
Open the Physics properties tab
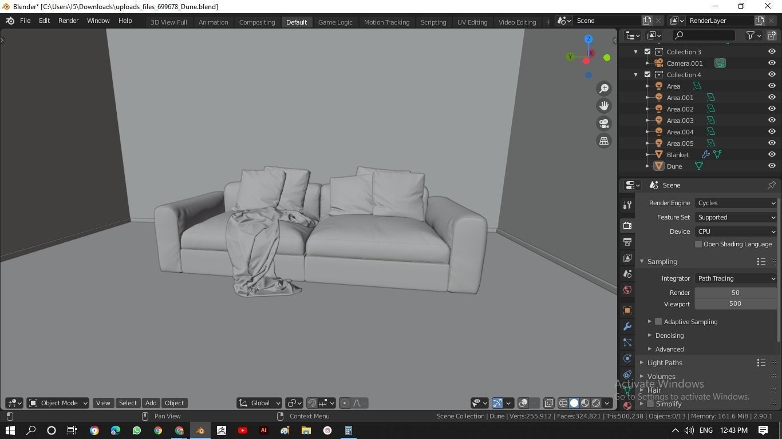(x=627, y=358)
